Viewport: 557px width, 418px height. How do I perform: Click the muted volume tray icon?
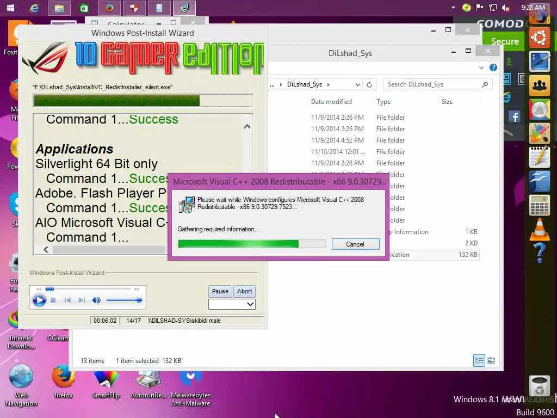506,8
